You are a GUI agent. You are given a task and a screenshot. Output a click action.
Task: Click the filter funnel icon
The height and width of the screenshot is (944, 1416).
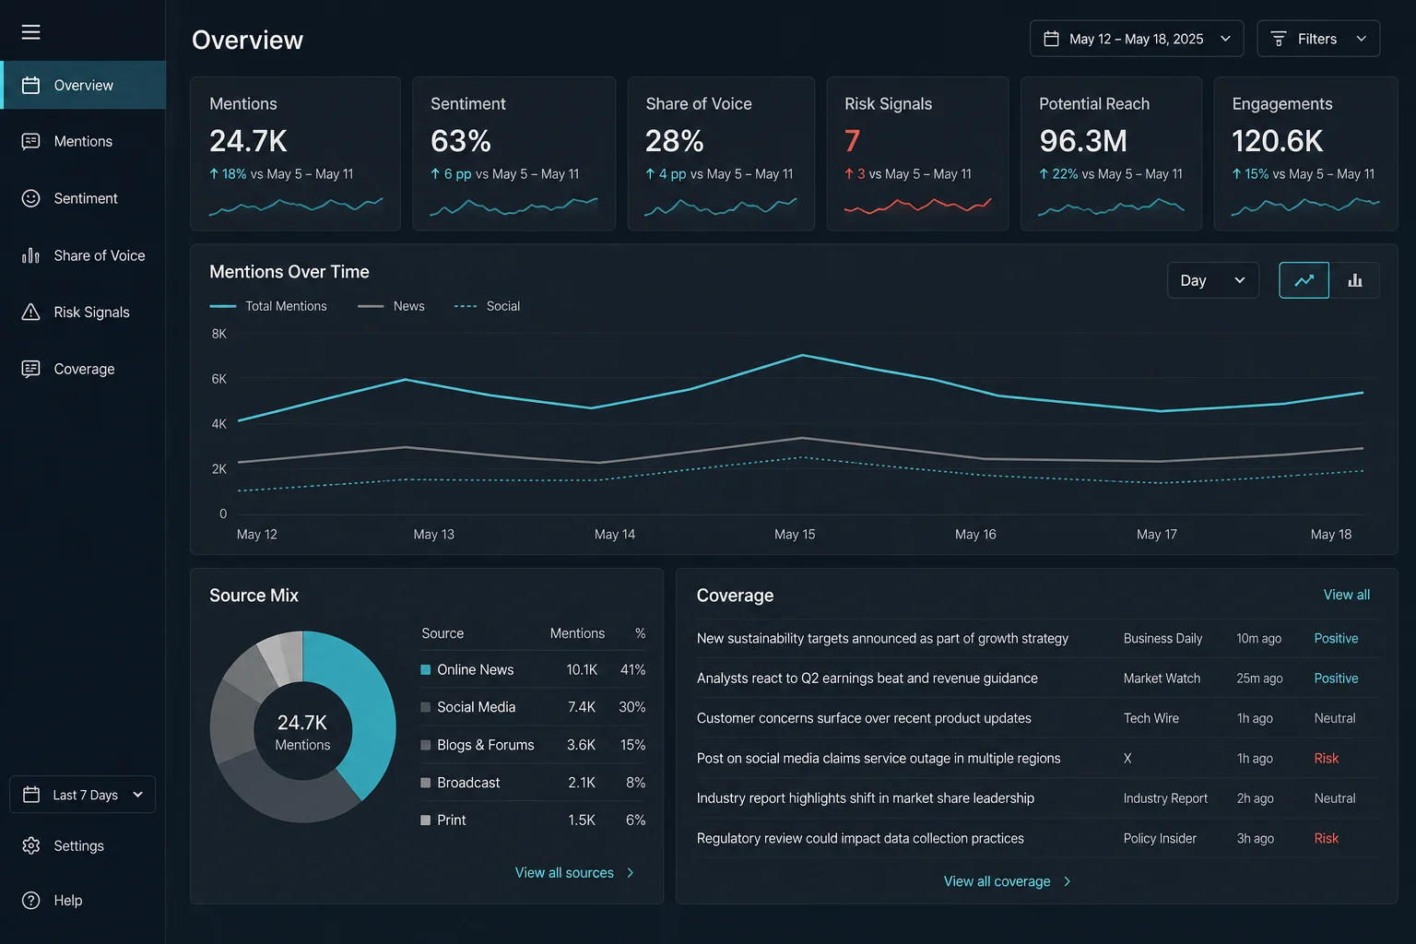pyautogui.click(x=1279, y=39)
